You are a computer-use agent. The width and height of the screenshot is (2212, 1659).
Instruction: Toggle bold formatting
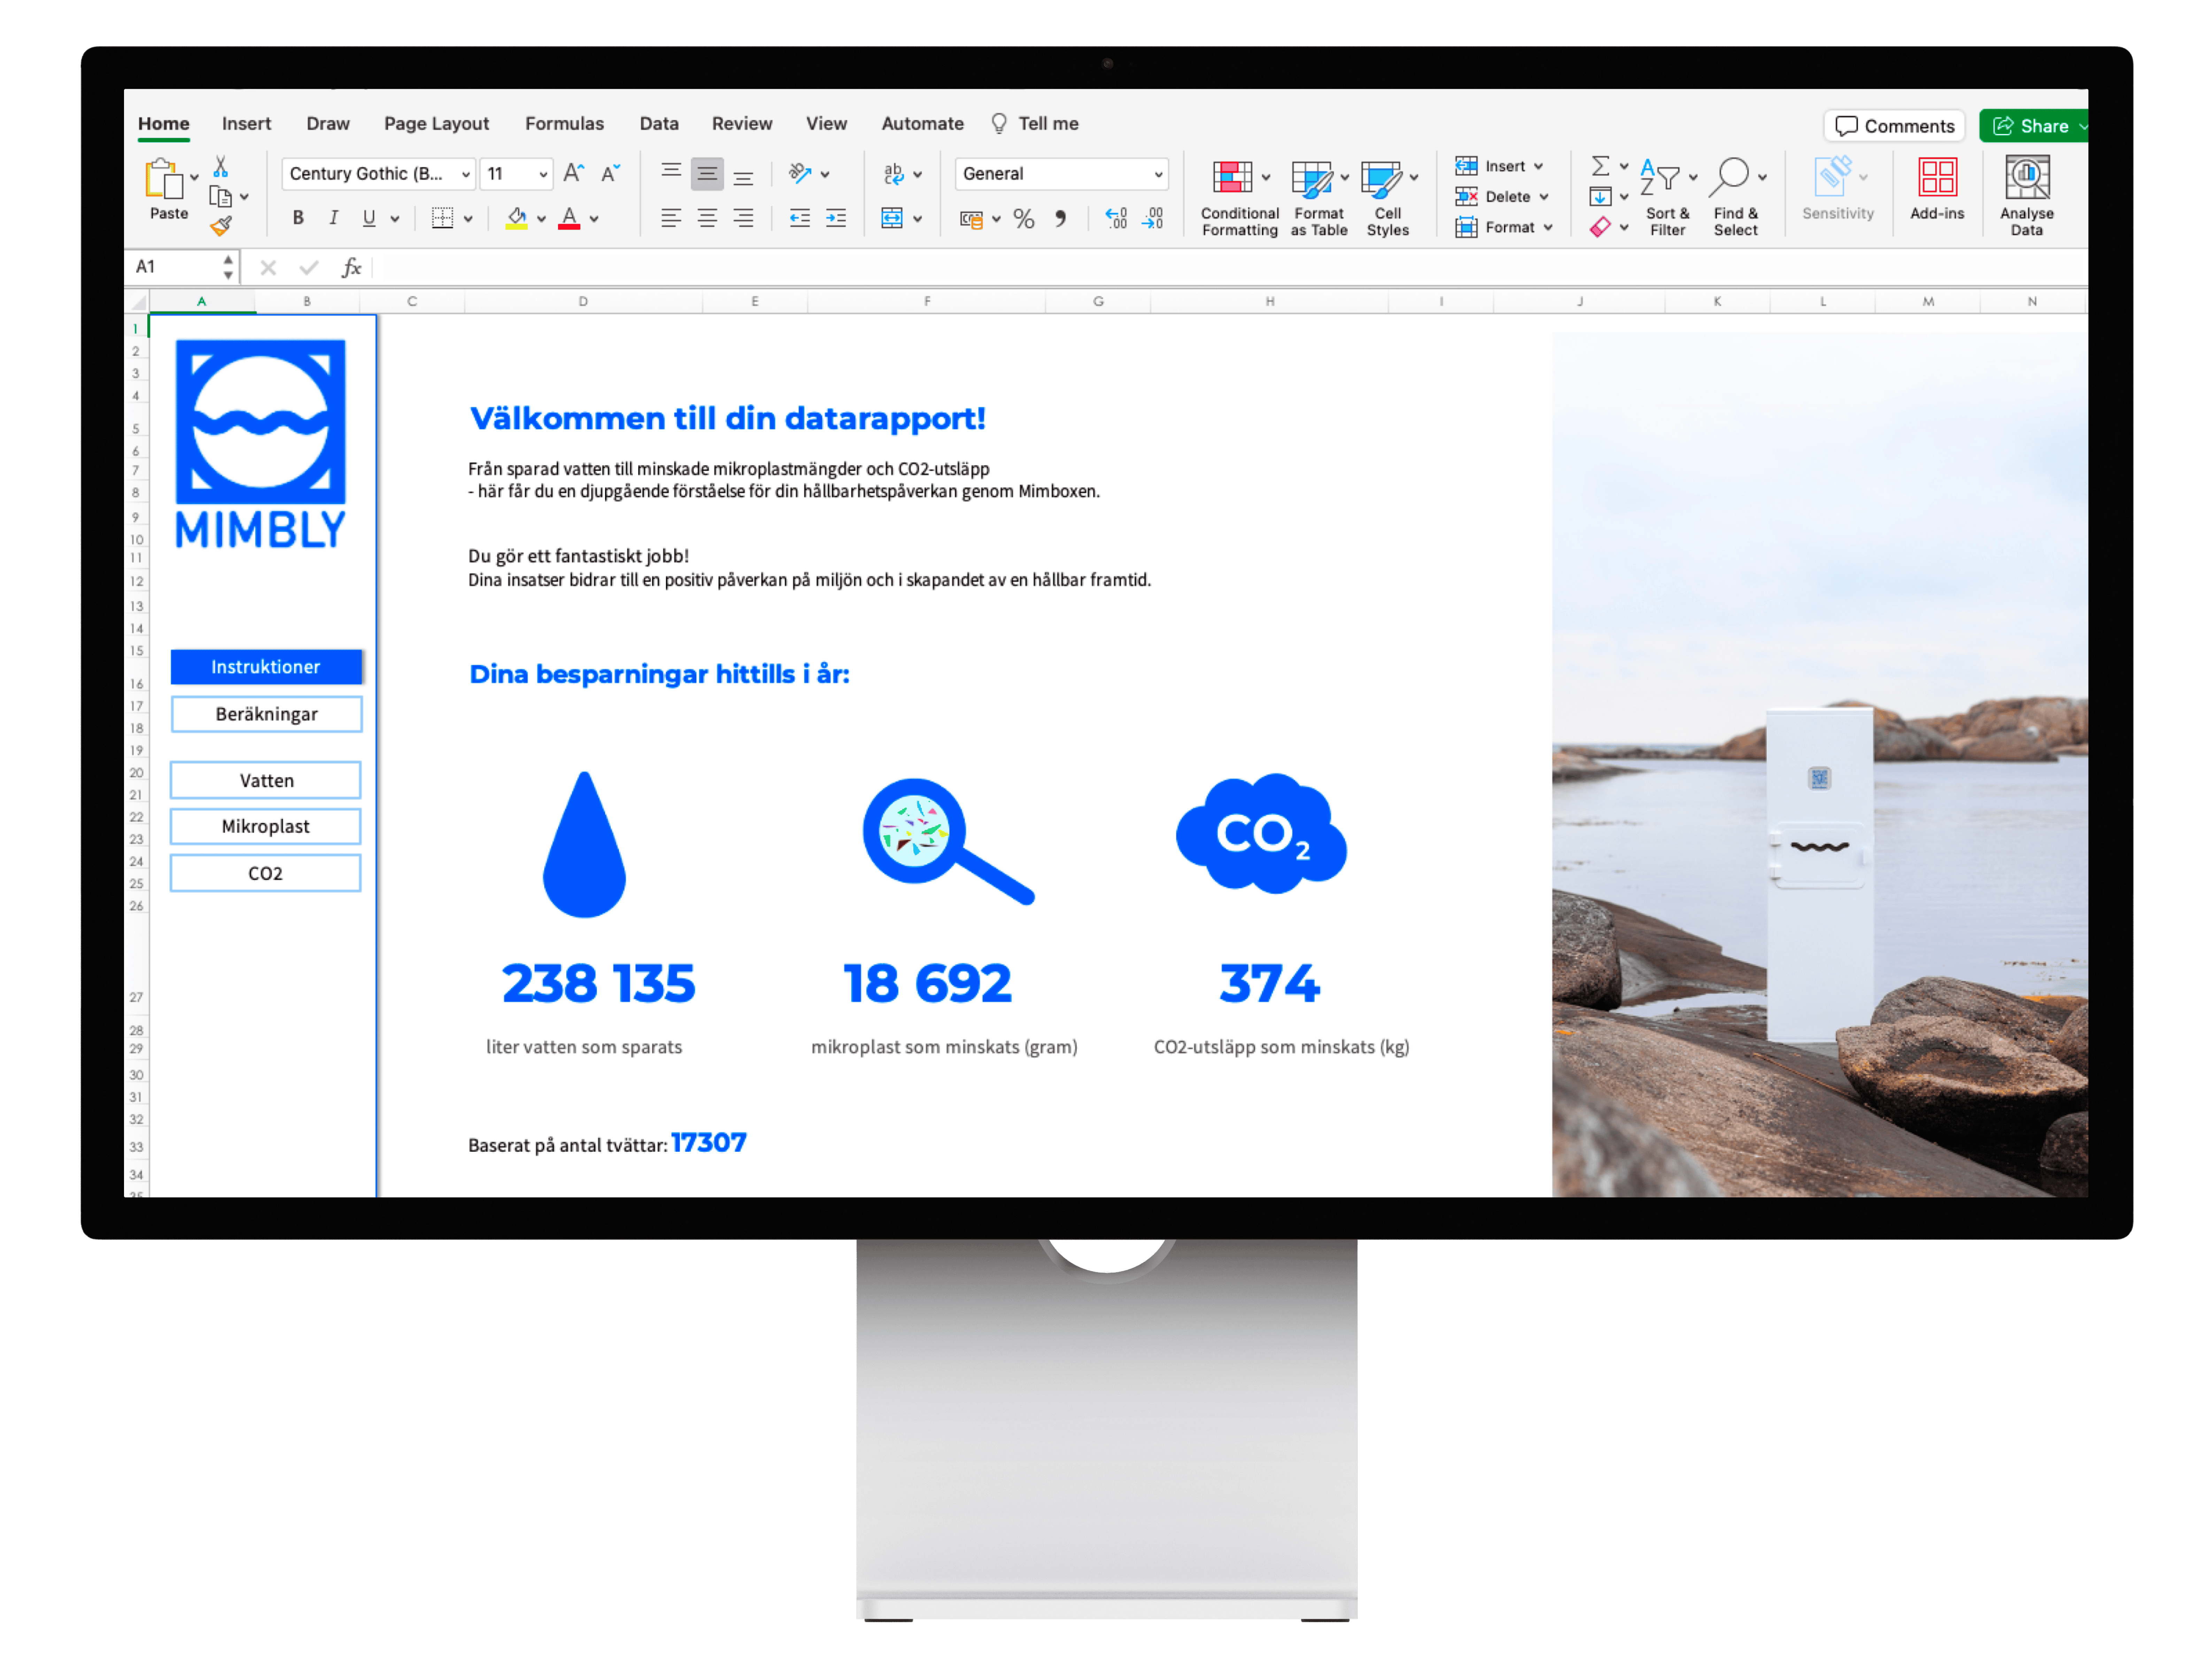pyautogui.click(x=298, y=218)
